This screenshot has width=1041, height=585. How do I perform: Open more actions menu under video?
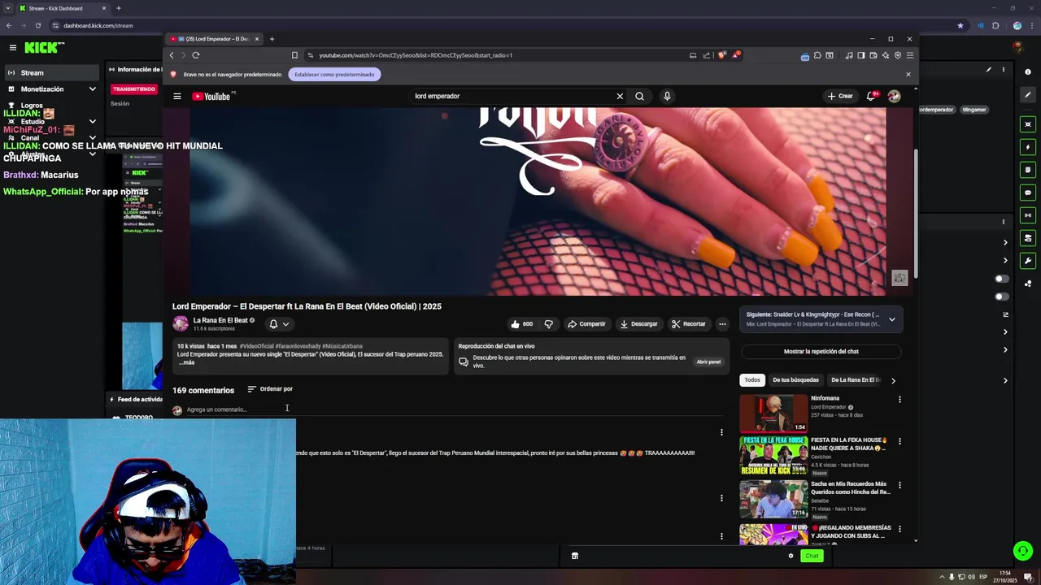coord(722,323)
